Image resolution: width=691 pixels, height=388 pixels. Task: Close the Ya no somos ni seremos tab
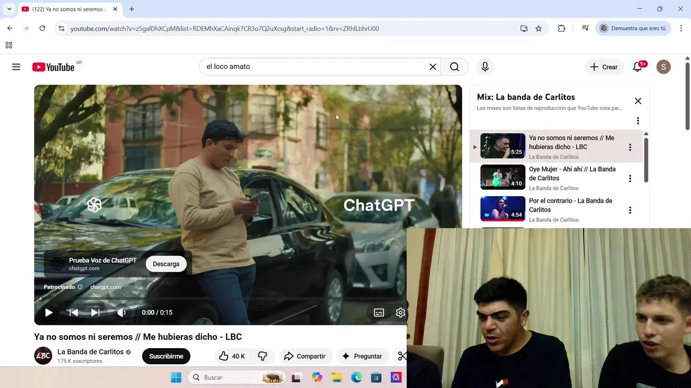(115, 9)
